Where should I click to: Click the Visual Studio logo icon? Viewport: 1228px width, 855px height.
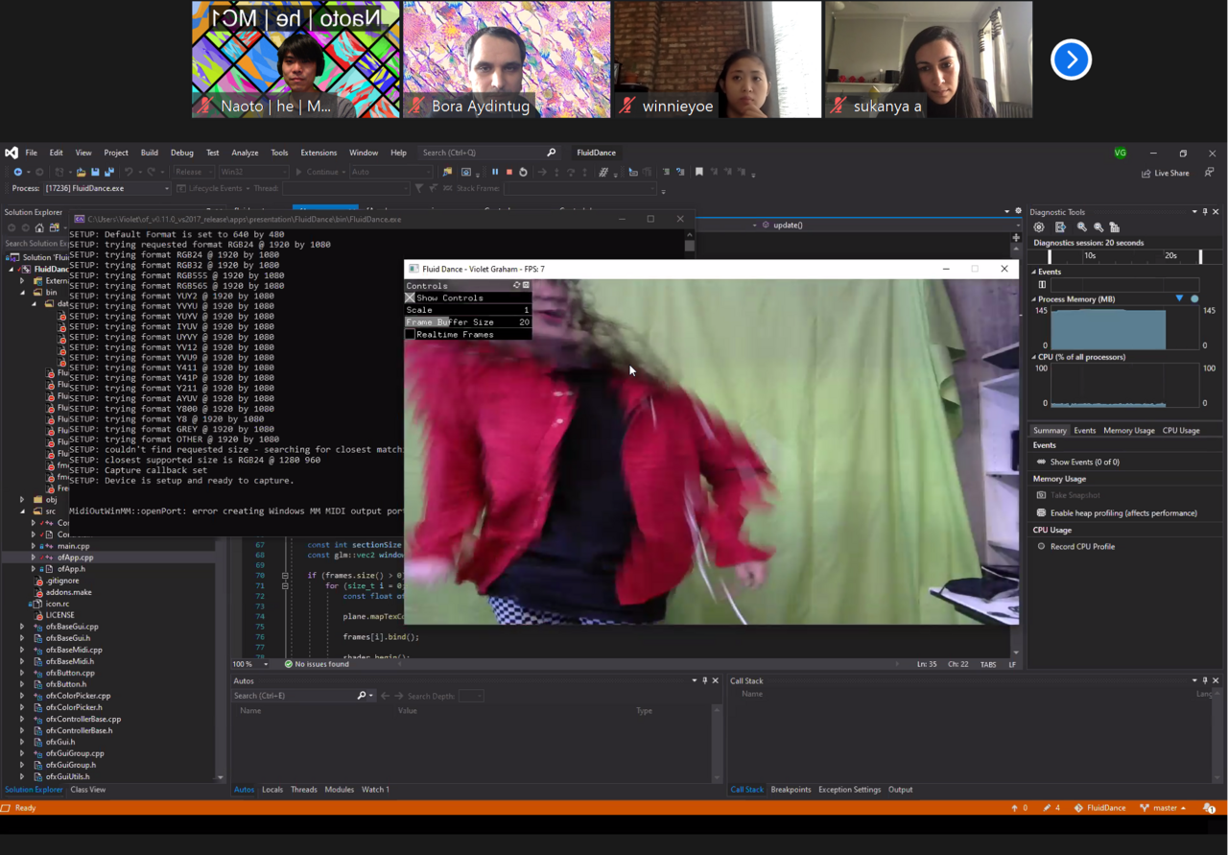point(12,153)
